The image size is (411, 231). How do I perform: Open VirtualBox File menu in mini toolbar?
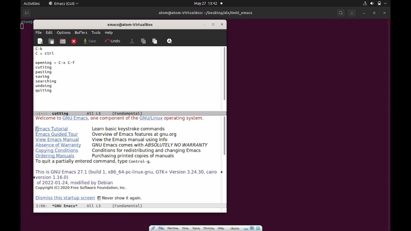pos(161,228)
